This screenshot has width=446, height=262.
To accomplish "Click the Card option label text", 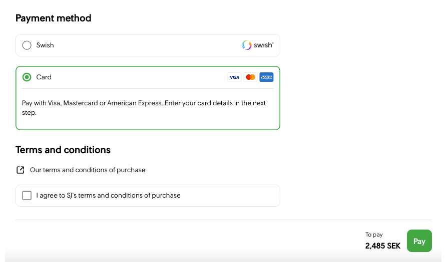I will click(44, 77).
